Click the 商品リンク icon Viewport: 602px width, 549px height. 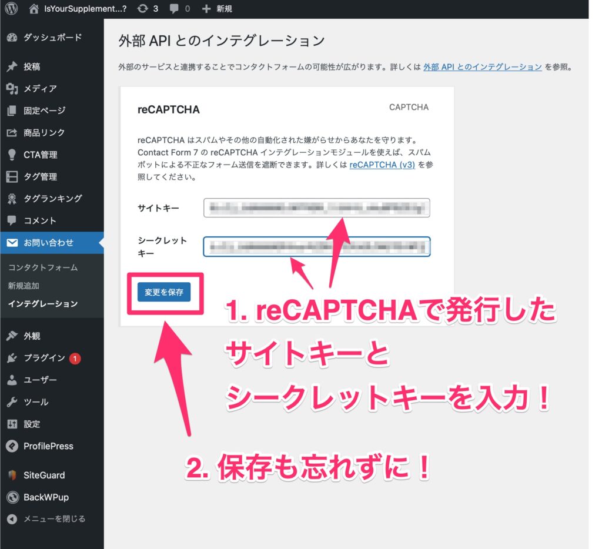pos(12,132)
